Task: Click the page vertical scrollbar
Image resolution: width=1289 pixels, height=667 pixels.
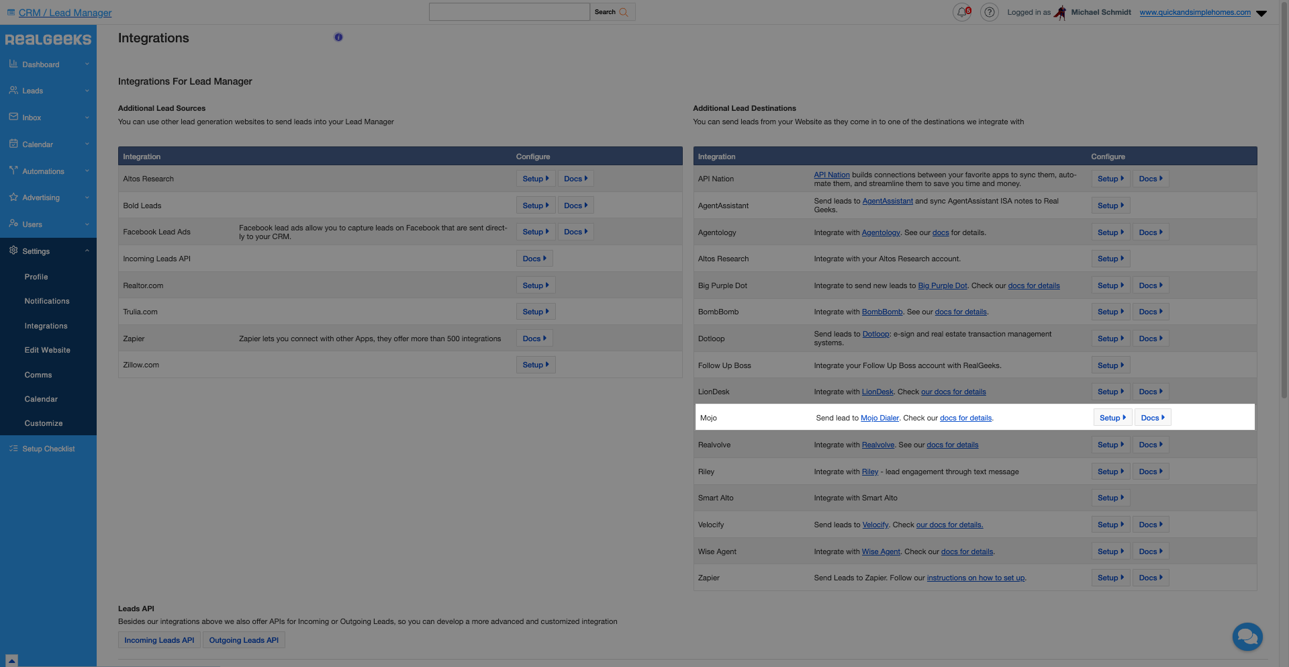Action: click(x=1284, y=202)
